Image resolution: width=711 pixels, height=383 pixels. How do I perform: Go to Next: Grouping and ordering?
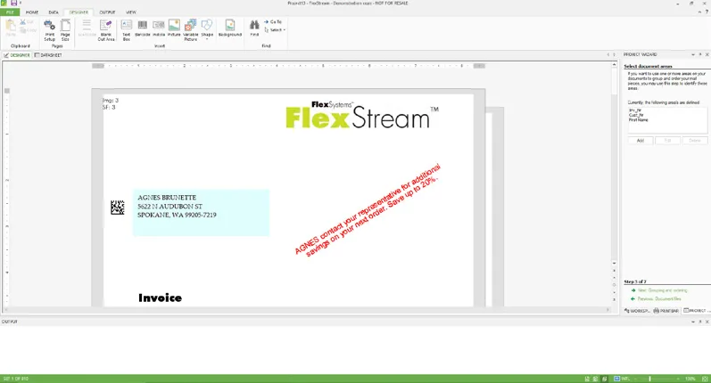click(x=659, y=290)
